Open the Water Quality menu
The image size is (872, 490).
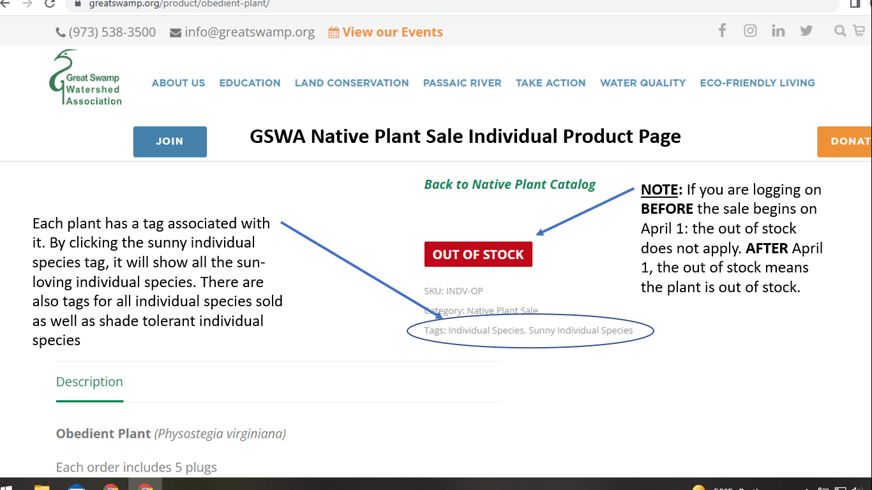[643, 83]
